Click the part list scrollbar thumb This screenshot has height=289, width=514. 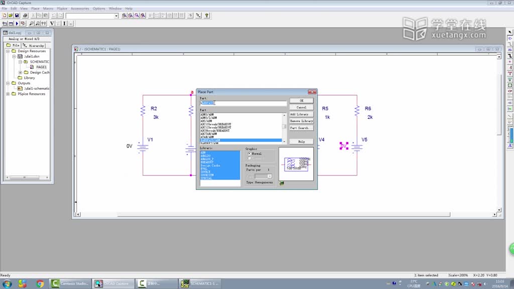coord(284,126)
